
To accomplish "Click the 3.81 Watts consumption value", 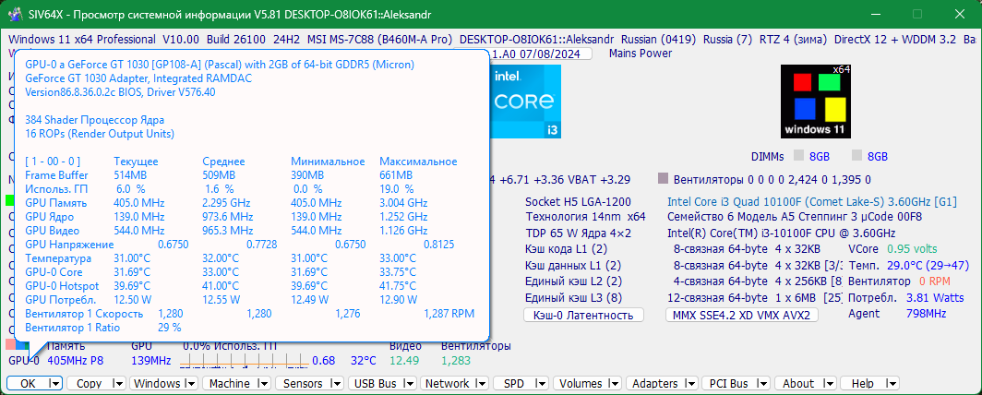I will (935, 297).
